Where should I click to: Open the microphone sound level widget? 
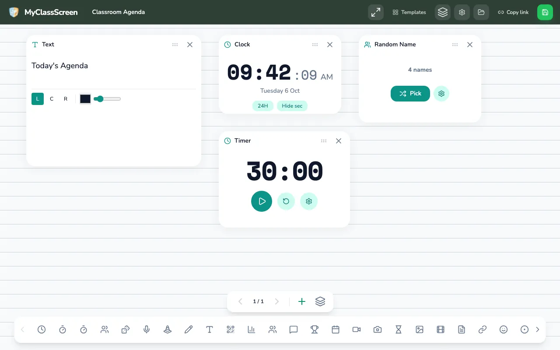(x=147, y=329)
